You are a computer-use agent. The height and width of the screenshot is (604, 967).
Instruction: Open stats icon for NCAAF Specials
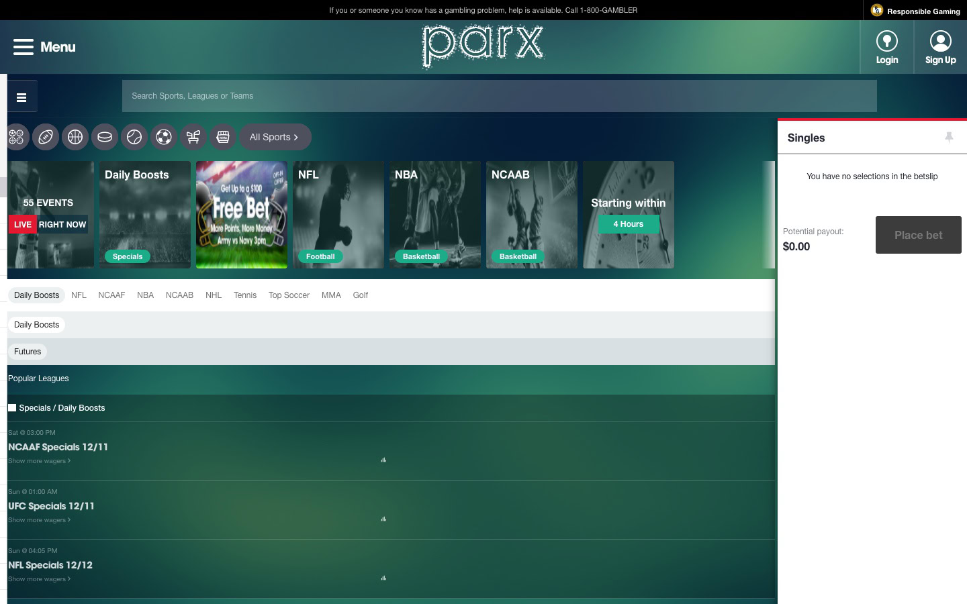tap(383, 460)
